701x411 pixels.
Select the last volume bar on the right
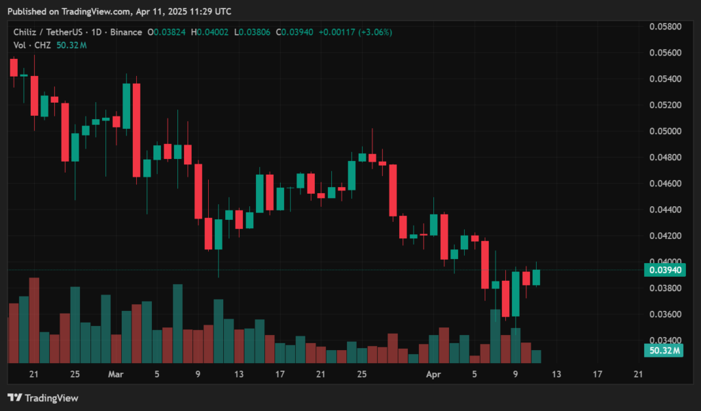(537, 356)
